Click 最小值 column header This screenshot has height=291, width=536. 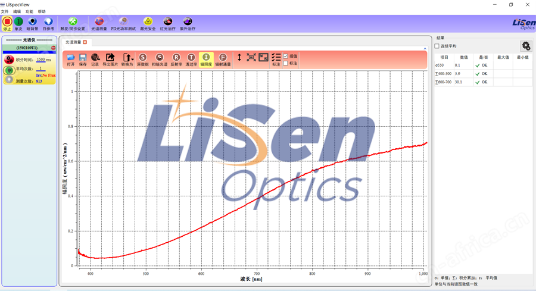(523, 57)
